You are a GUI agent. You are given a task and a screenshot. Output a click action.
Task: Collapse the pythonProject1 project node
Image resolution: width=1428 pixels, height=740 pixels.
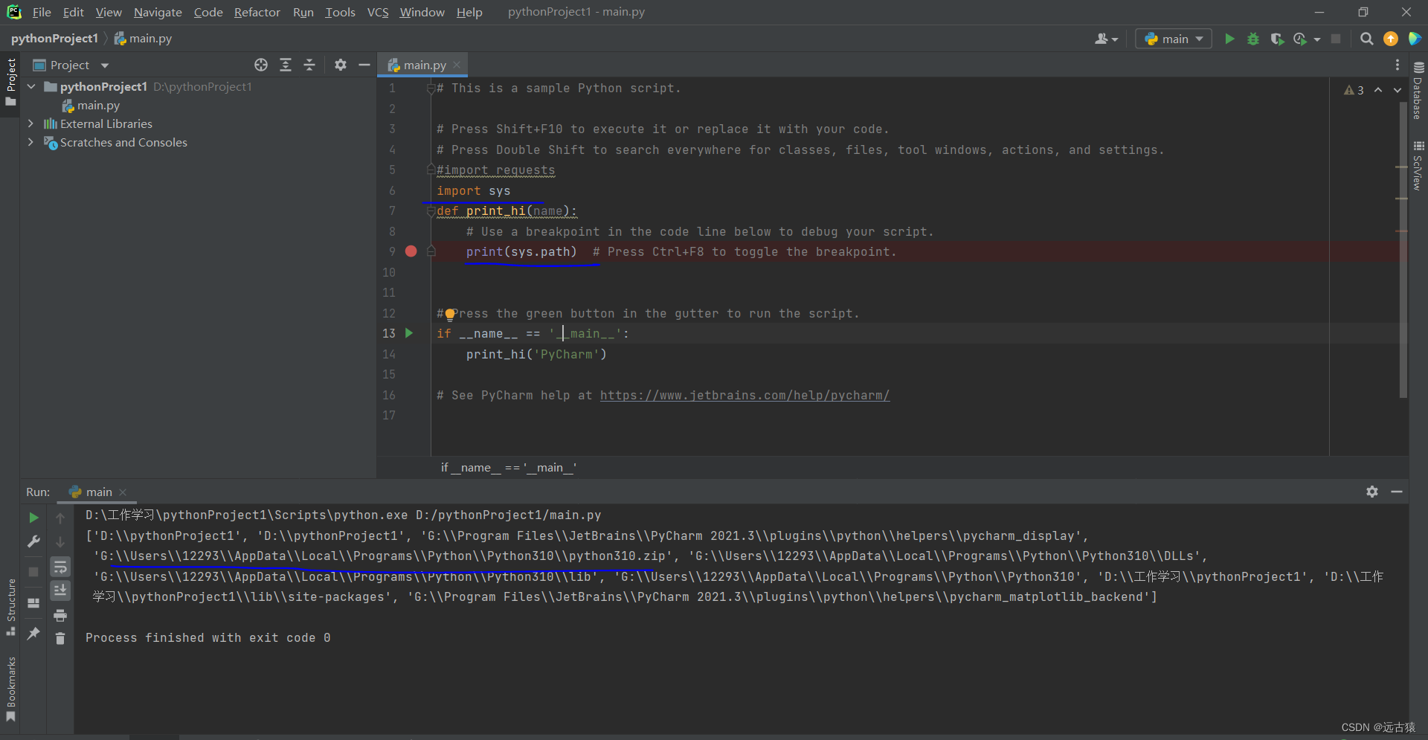(x=30, y=86)
